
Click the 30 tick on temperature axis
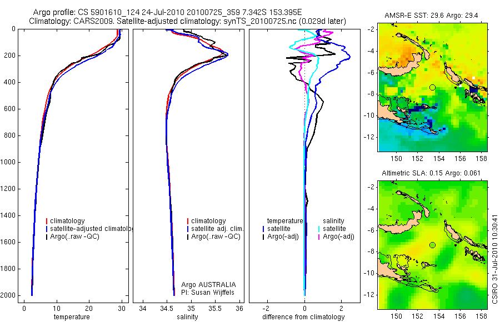pyautogui.click(x=122, y=309)
